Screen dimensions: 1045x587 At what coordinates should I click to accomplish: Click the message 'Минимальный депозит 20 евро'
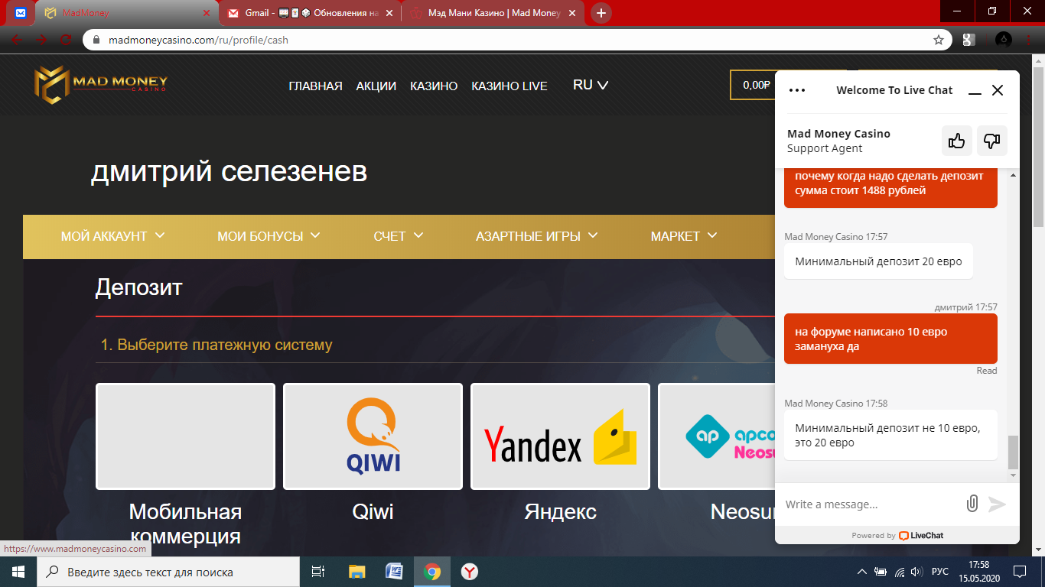click(x=878, y=261)
